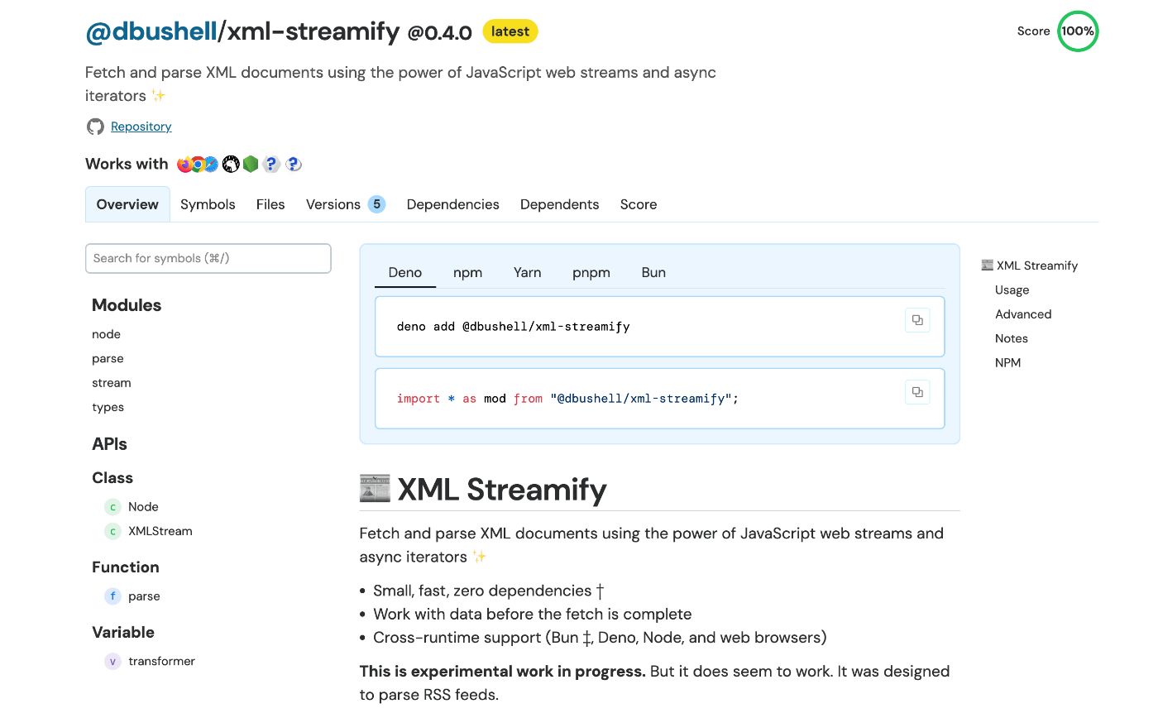1158x713 pixels.
Task: View the Dependents tab
Action: (560, 204)
